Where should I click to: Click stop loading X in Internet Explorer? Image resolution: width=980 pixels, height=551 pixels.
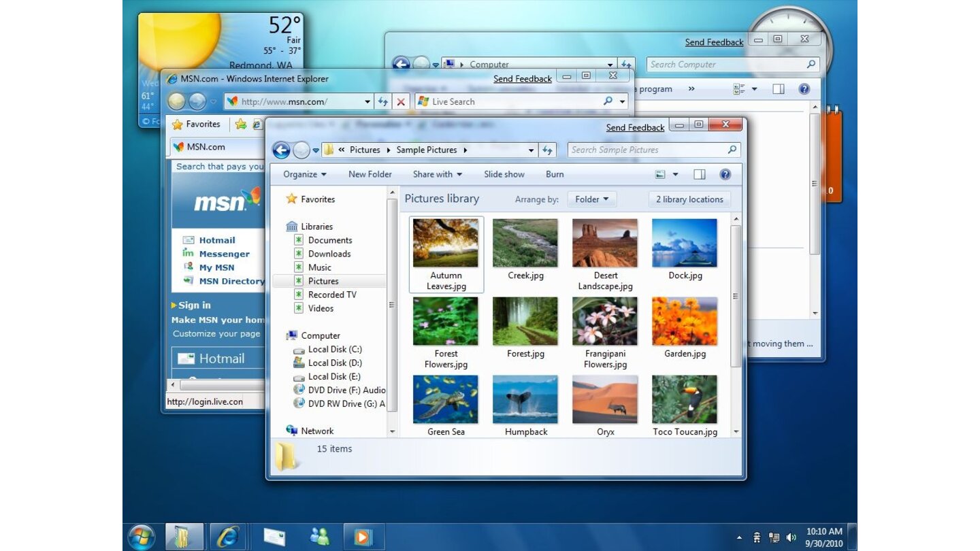pos(401,102)
